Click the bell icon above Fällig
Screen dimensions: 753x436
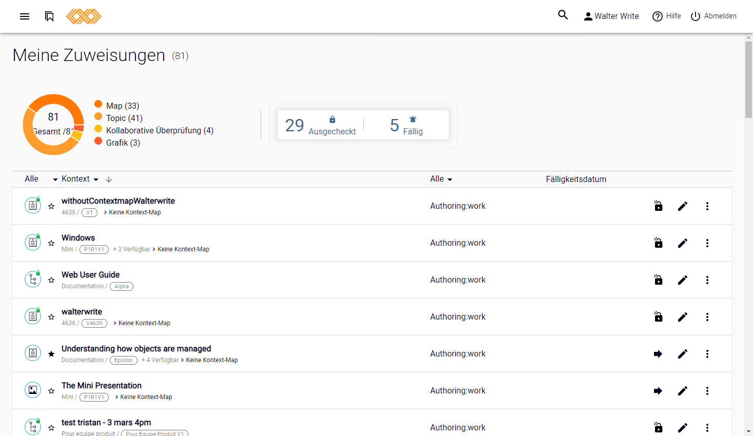pos(413,120)
